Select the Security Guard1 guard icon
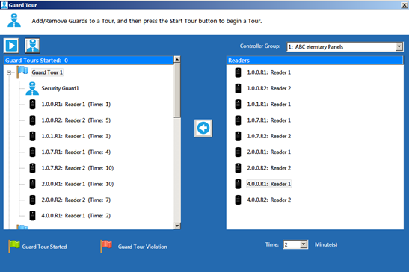409x272 pixels. (x=32, y=88)
